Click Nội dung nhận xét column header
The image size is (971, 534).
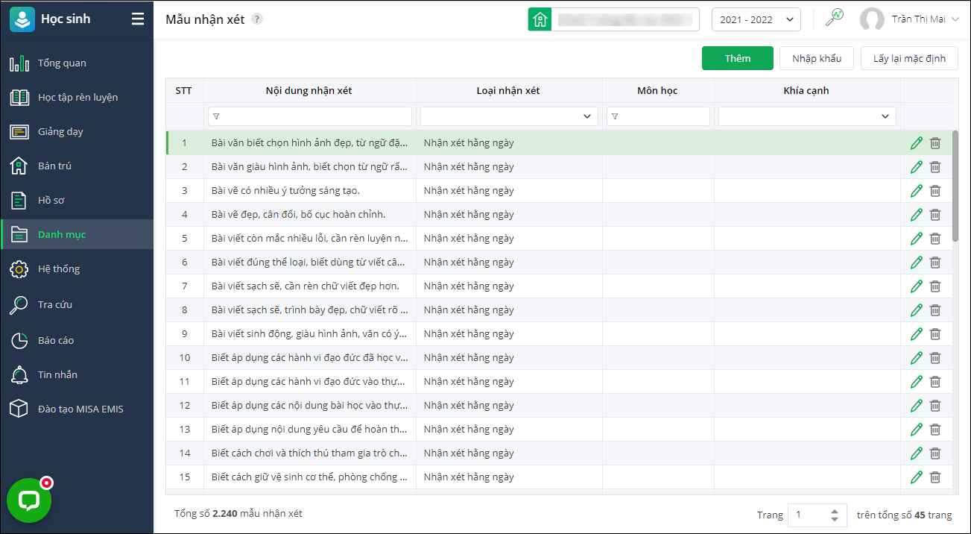coord(309,91)
